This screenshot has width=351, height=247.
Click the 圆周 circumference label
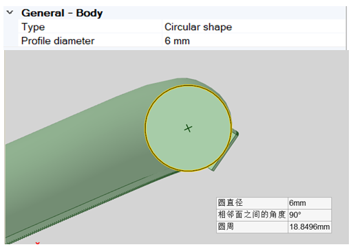point(226,226)
